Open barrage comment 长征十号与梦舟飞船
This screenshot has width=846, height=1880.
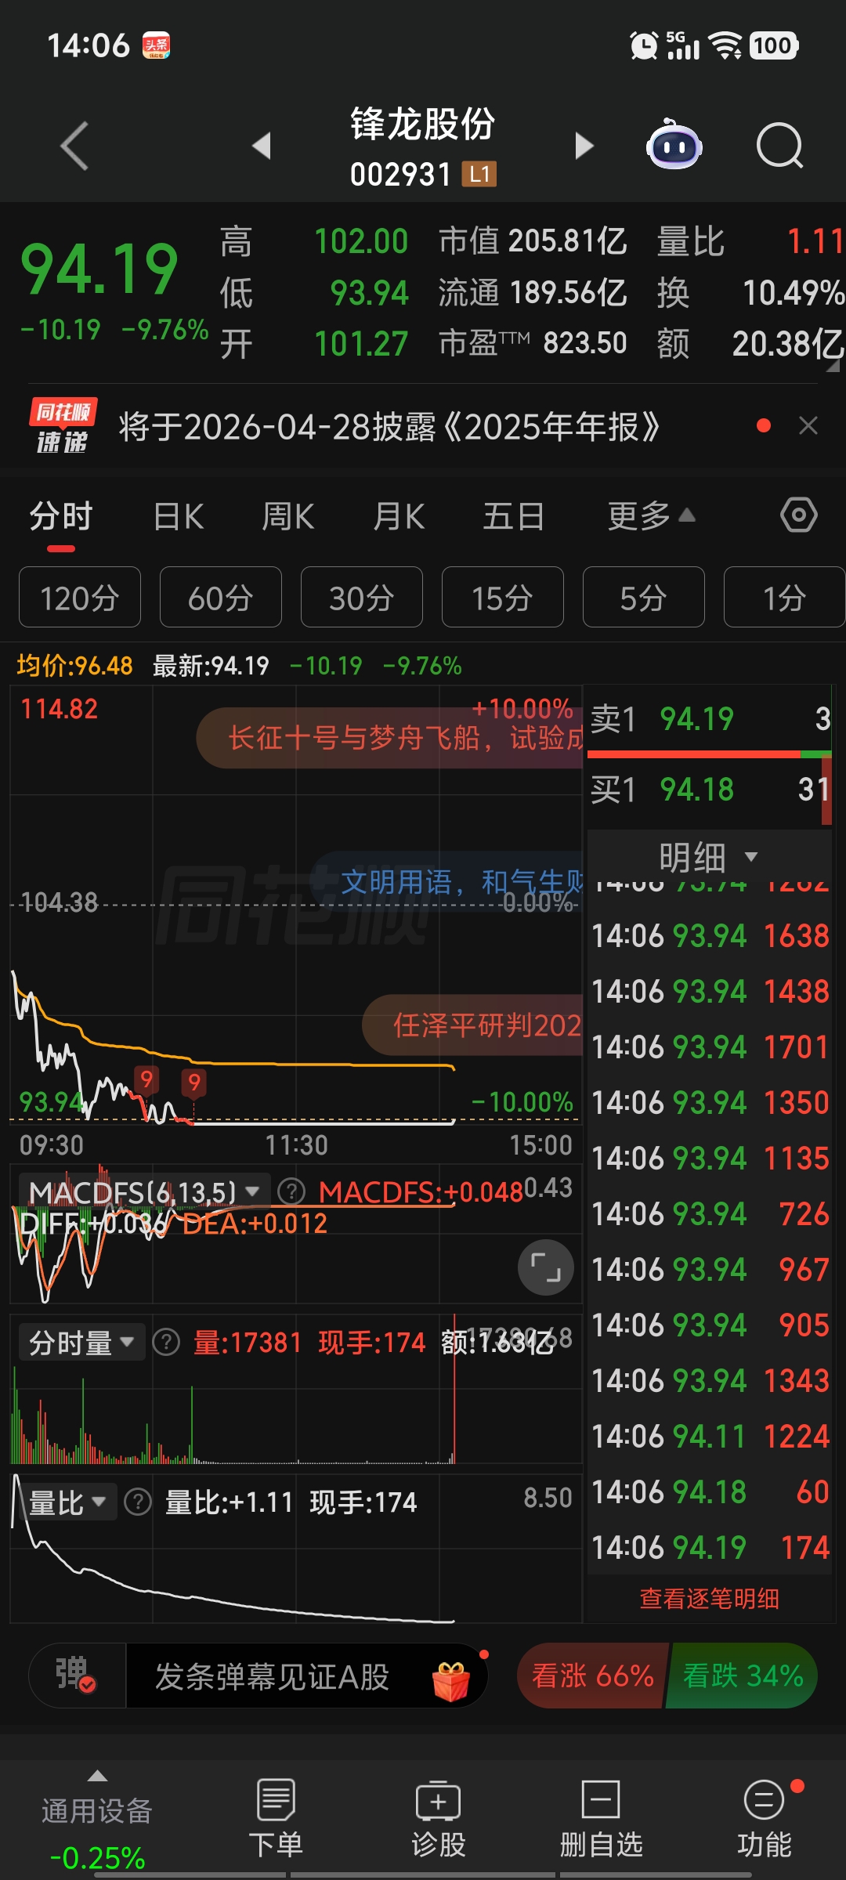point(390,737)
